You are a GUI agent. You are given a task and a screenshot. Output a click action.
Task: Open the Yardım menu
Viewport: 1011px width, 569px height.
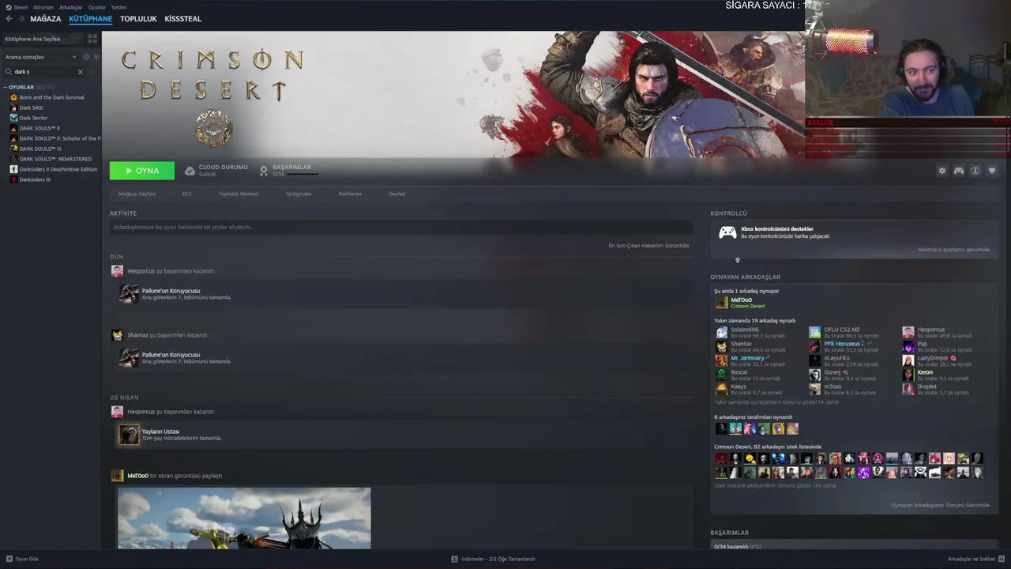tap(118, 7)
